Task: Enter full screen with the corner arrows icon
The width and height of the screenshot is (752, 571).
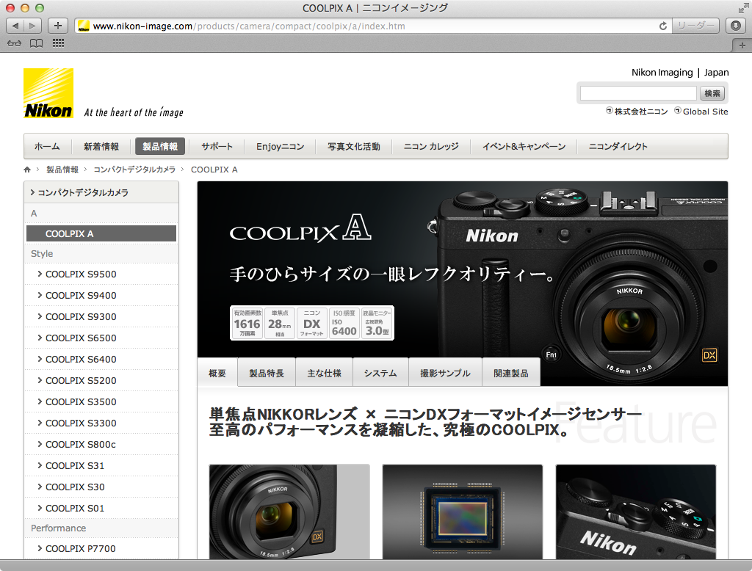Action: point(743,7)
